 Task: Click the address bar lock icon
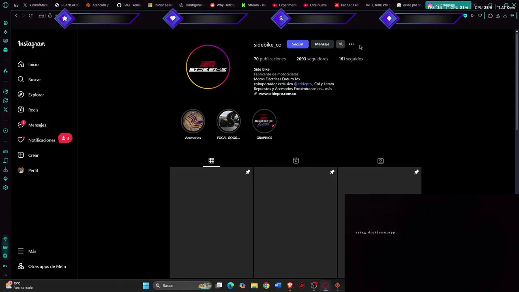50,15
